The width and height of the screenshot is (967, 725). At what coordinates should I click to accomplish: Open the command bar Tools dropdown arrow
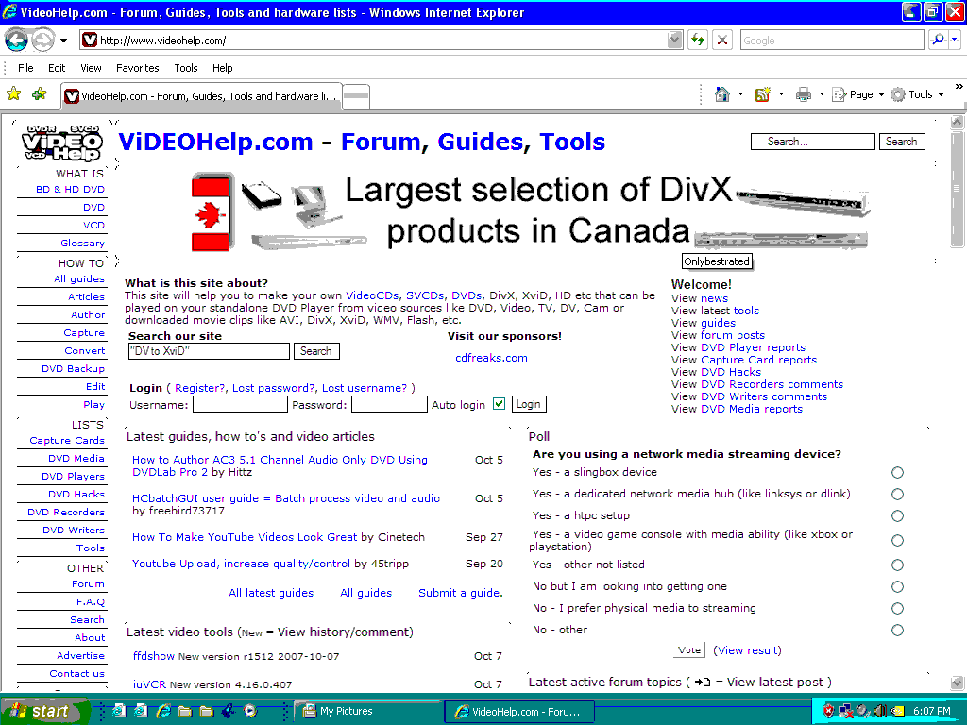coord(942,94)
